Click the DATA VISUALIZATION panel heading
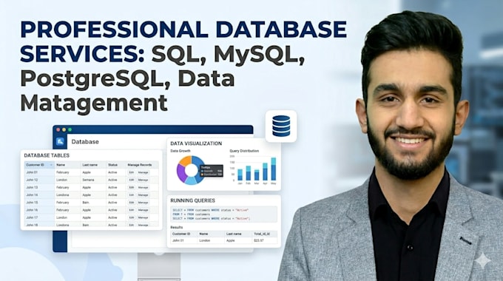This screenshot has width=503, height=281. (196, 143)
